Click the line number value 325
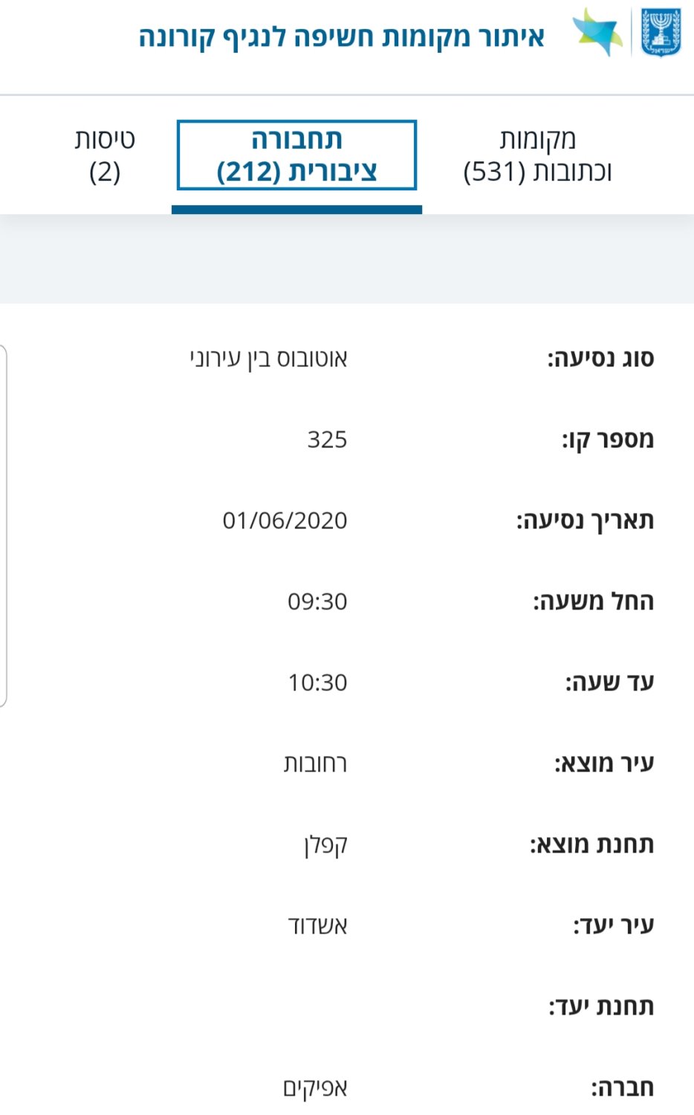Viewport: 694px width, 1115px height. click(327, 439)
